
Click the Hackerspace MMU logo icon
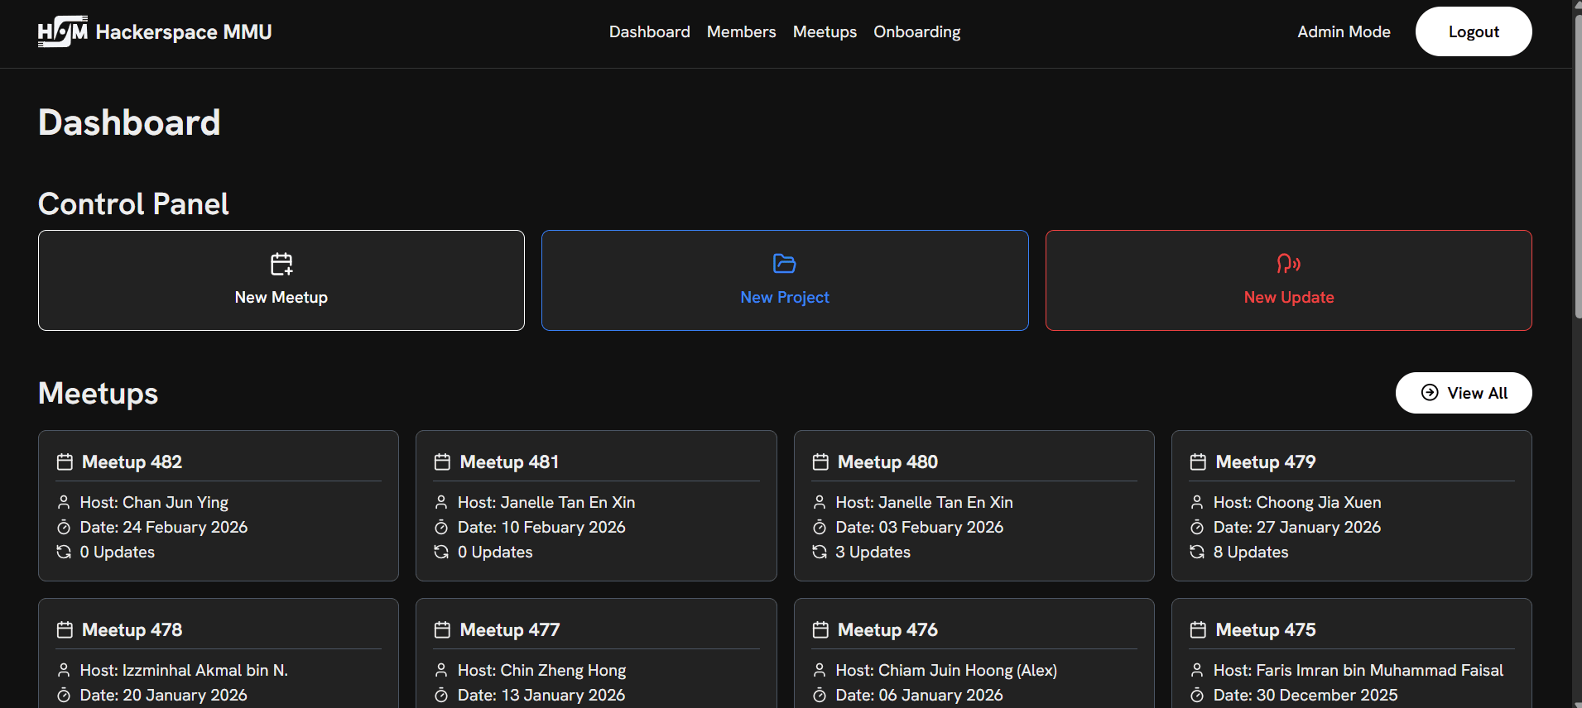coord(62,31)
